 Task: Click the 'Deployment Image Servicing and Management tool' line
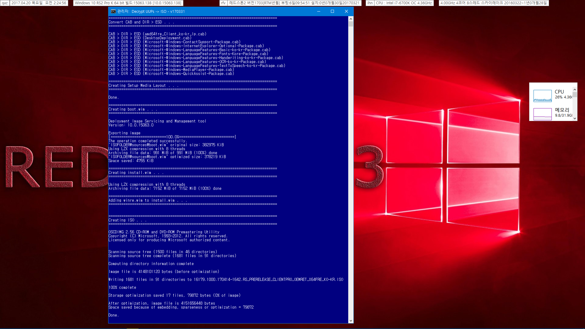pyautogui.click(x=158, y=121)
